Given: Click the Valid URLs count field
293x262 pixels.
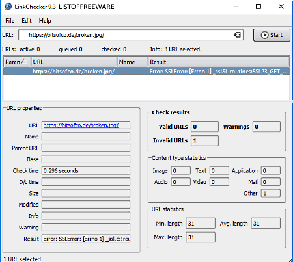Looking at the screenshot, I should (x=204, y=127).
